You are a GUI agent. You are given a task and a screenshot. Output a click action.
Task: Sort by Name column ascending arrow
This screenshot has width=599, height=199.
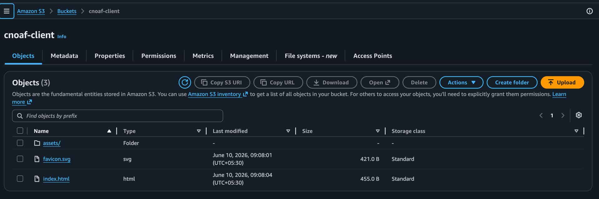coord(109,131)
